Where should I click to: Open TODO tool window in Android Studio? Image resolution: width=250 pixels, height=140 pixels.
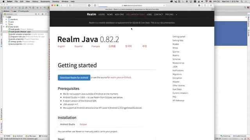pyautogui.click(x=7, y=136)
